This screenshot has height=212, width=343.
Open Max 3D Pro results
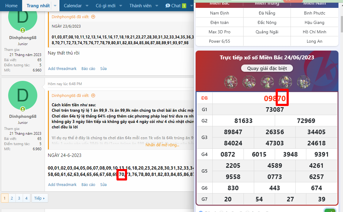click(x=219, y=32)
